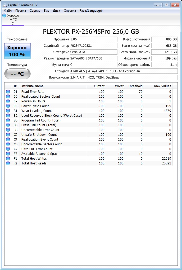Maximize the CrystalDiskInfo window
Image resolution: width=182 pixels, height=270 pixels.
[166, 5]
